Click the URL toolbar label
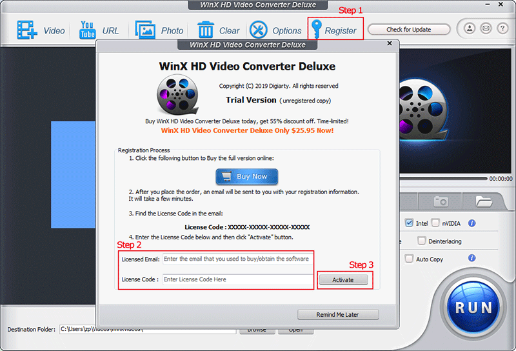This screenshot has width=516, height=351. coord(110,30)
